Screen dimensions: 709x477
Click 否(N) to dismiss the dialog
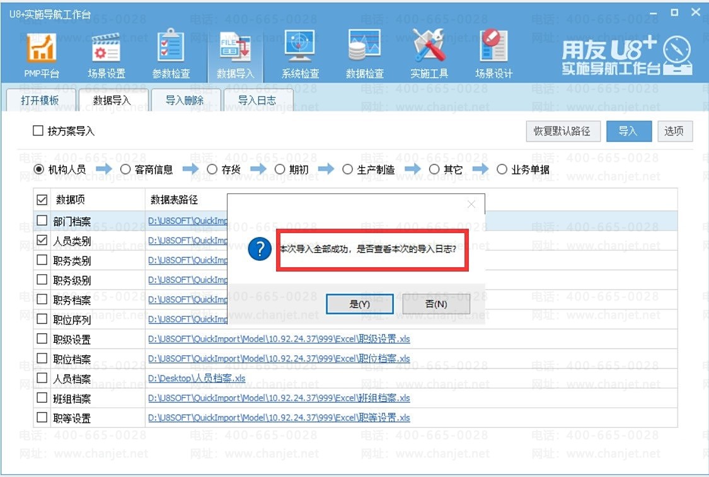point(436,304)
